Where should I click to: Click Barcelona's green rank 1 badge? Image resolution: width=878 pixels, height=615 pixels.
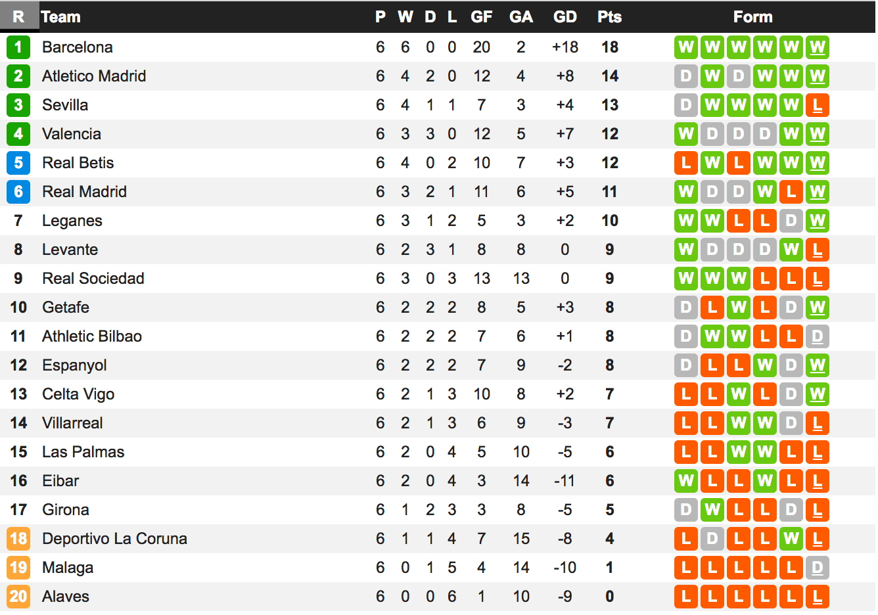[x=18, y=47]
